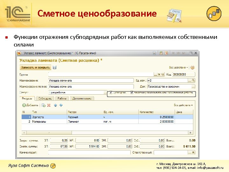Image resolution: width=229 pixels, height=172 pixels.
Task: Select the Материалы row in table
Action: (x=108, y=122)
